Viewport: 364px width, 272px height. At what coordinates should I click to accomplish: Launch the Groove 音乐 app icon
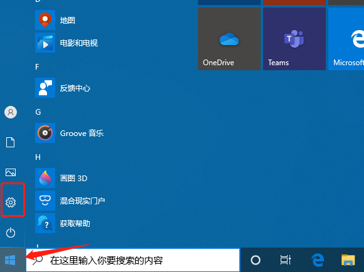pyautogui.click(x=45, y=133)
